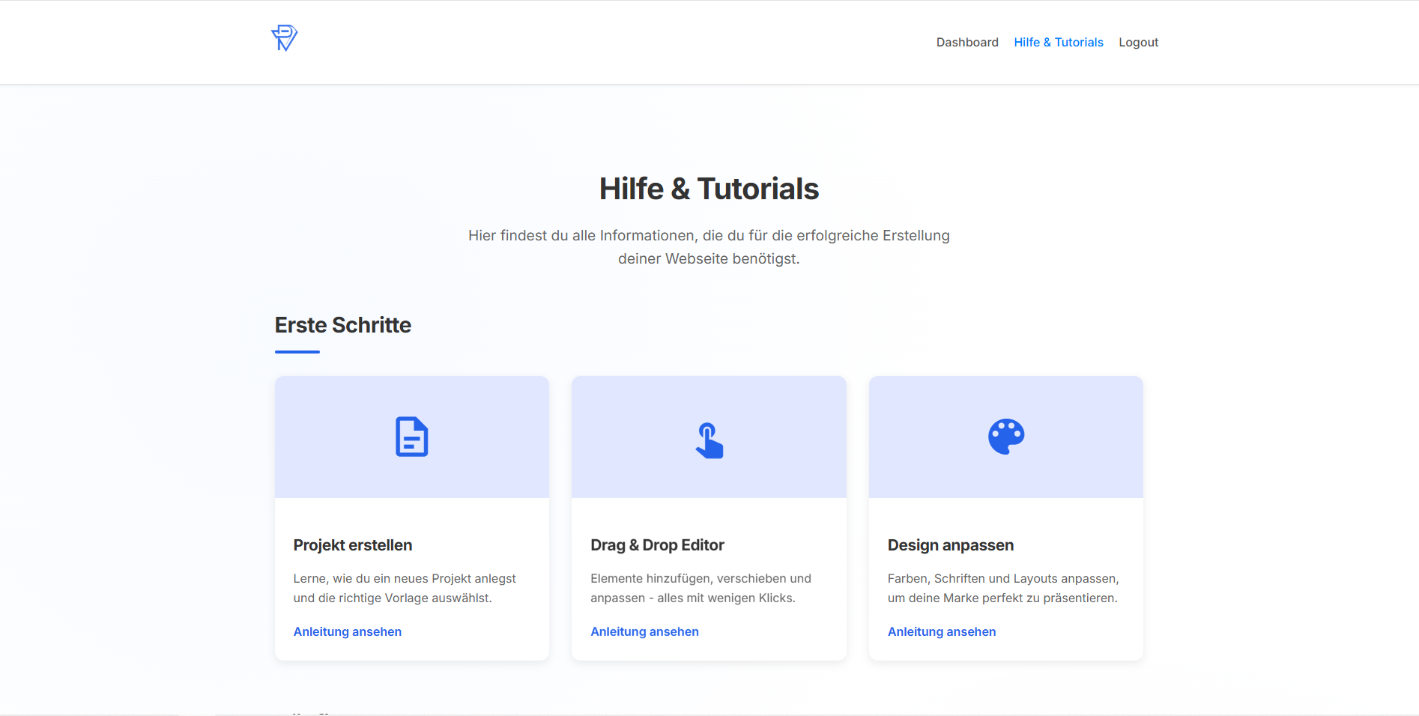Click the Erste Schritte section heading
This screenshot has height=716, width=1419.
[342, 325]
